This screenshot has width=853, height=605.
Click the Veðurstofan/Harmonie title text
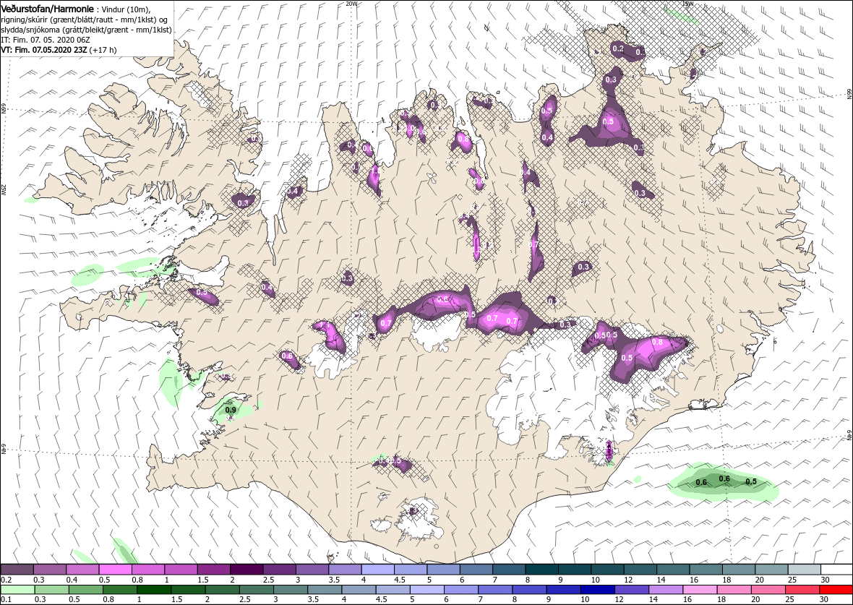[x=47, y=9]
